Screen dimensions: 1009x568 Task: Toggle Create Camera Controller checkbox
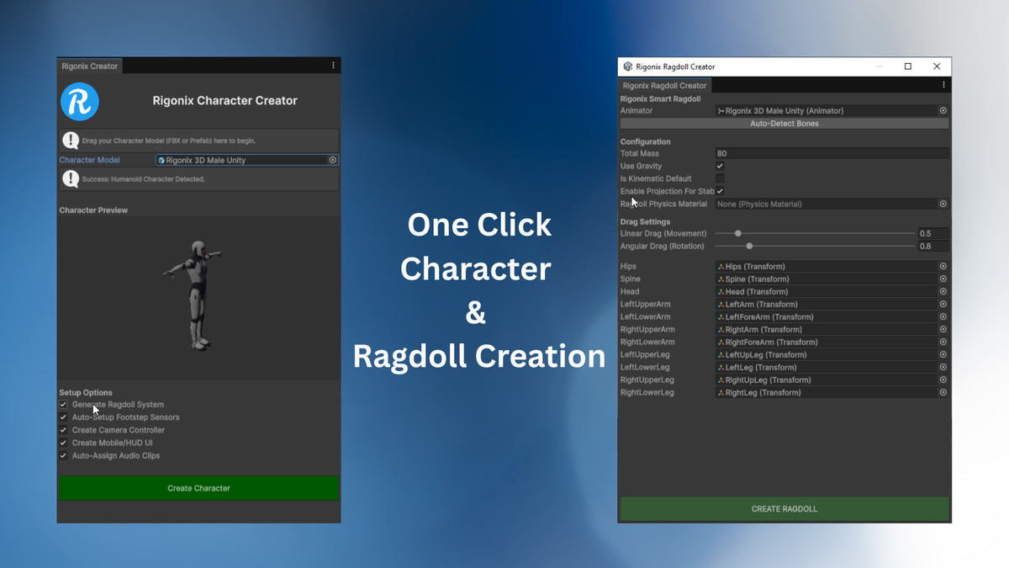(x=63, y=430)
